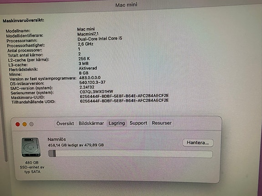The width and height of the screenshot is (262, 196).
Task: Click the Maskinvaruöversikt heading
Action: [23, 20]
